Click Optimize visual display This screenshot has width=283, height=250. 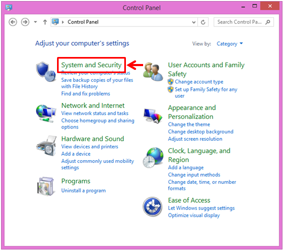pyautogui.click(x=194, y=216)
